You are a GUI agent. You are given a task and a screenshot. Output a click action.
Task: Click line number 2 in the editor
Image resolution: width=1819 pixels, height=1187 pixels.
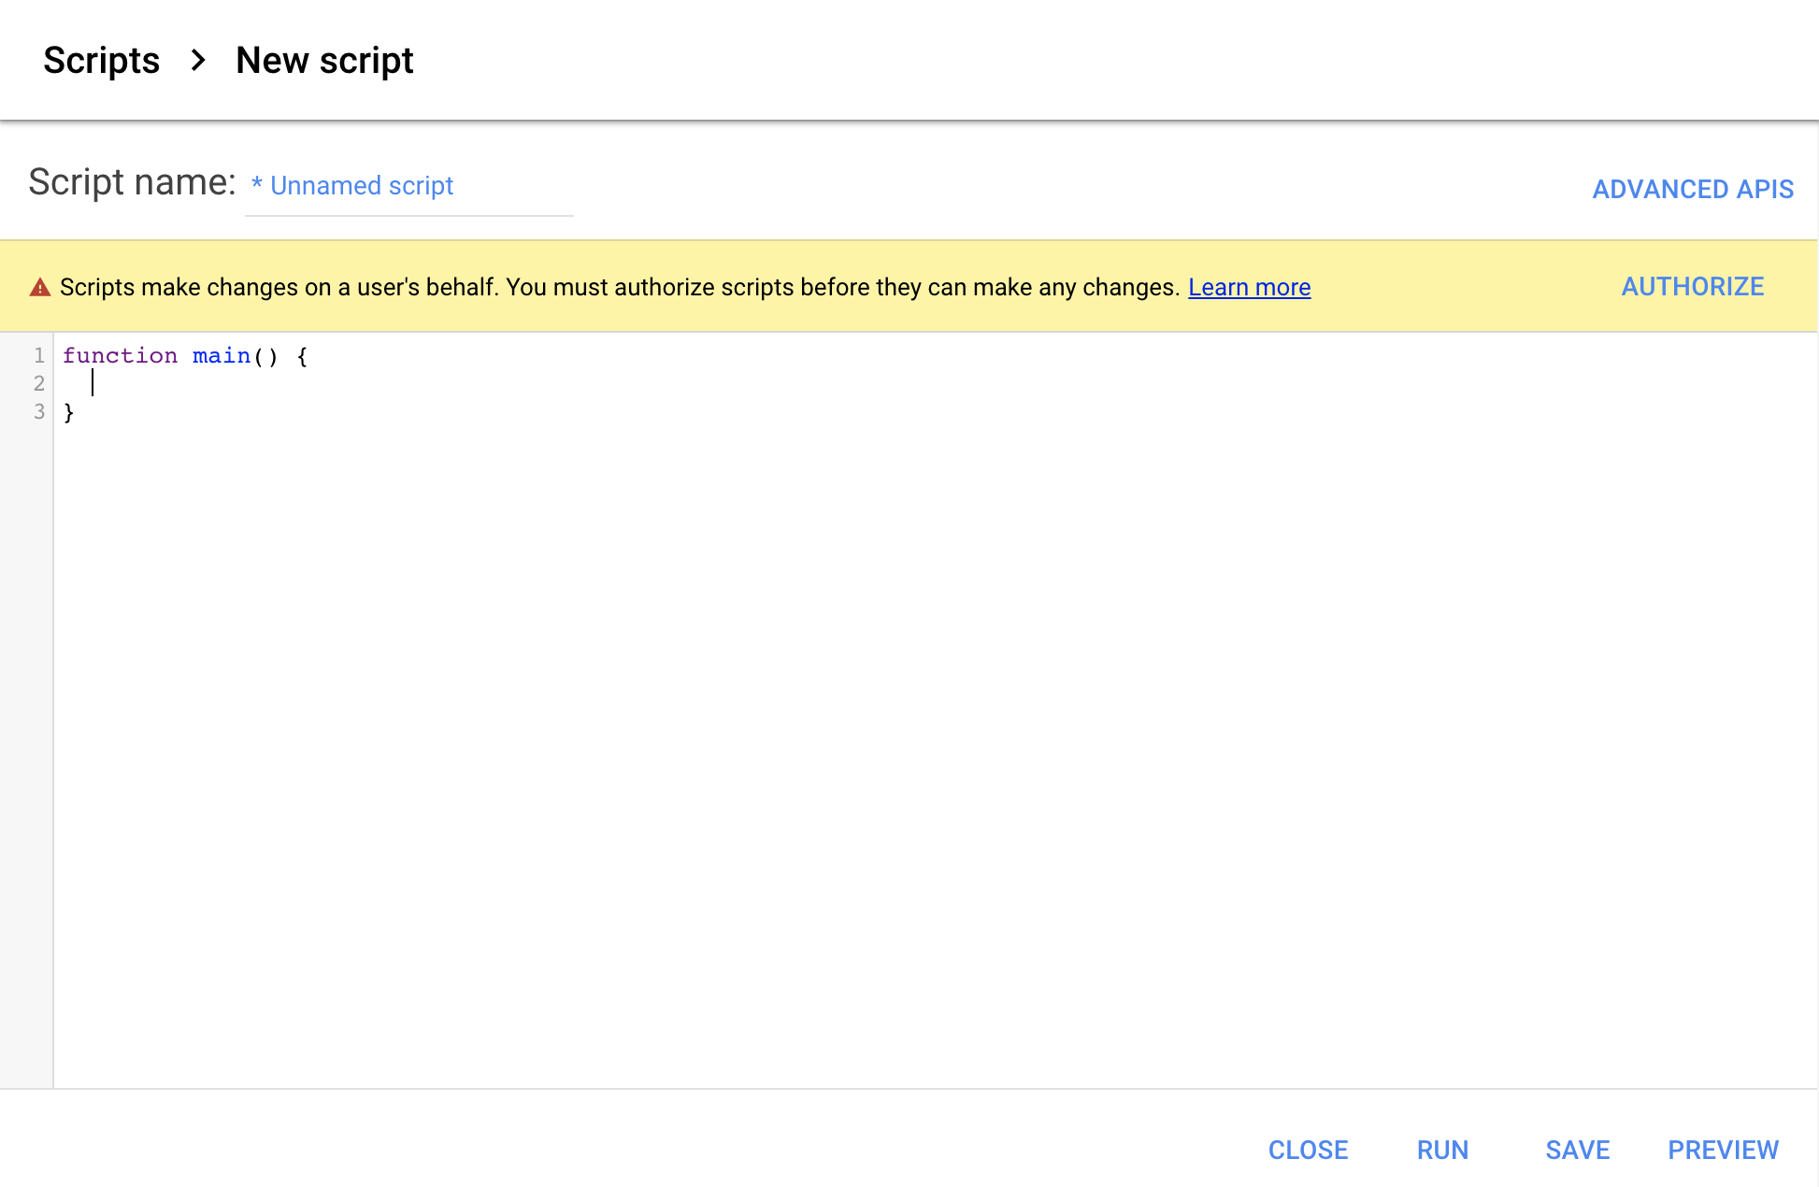40,383
